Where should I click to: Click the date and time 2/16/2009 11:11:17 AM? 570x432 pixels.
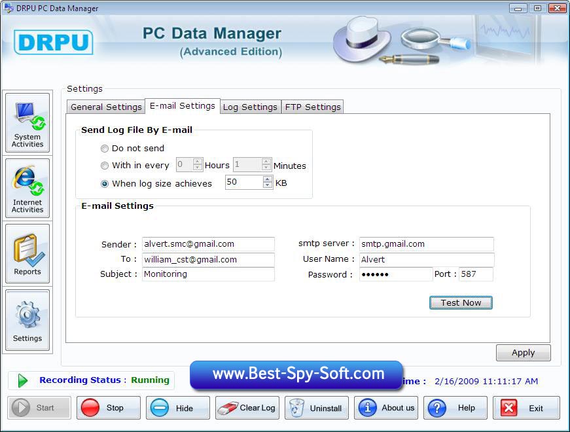(x=486, y=381)
